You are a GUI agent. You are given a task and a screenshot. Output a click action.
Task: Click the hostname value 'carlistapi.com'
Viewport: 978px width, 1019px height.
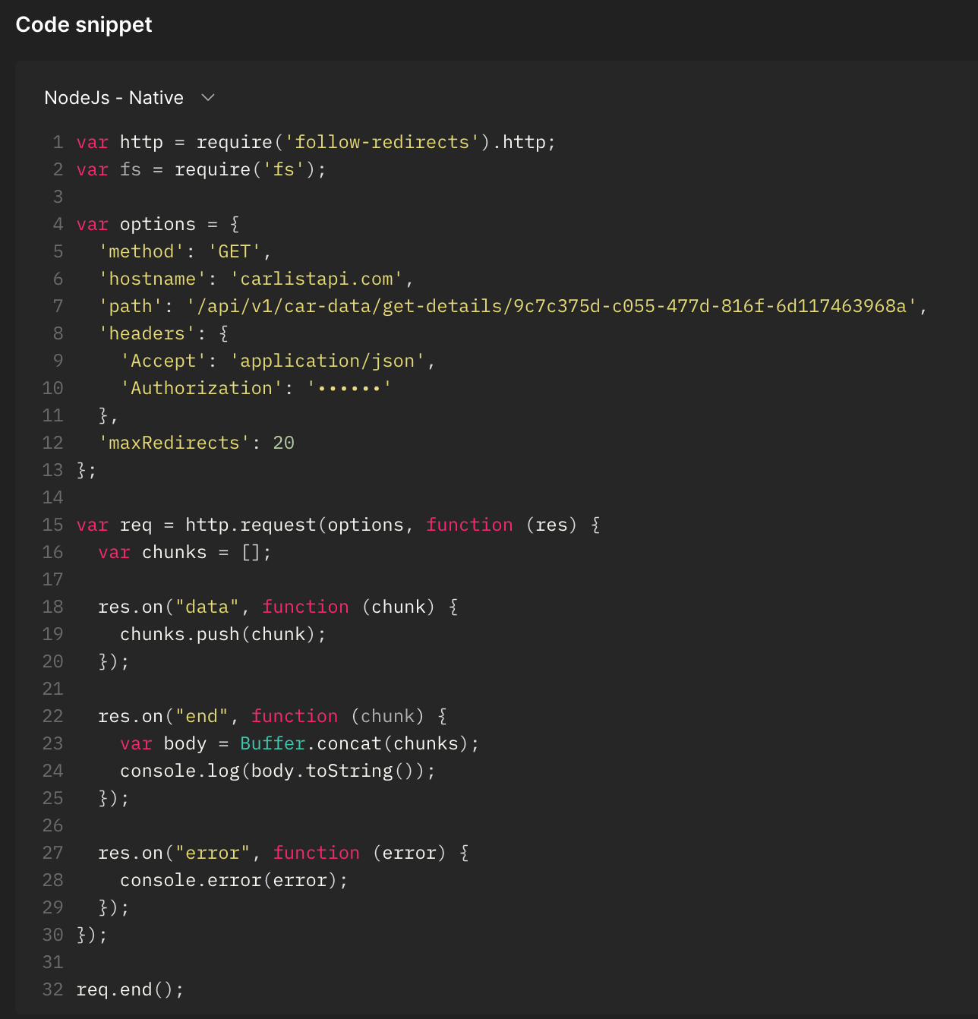pyautogui.click(x=317, y=279)
